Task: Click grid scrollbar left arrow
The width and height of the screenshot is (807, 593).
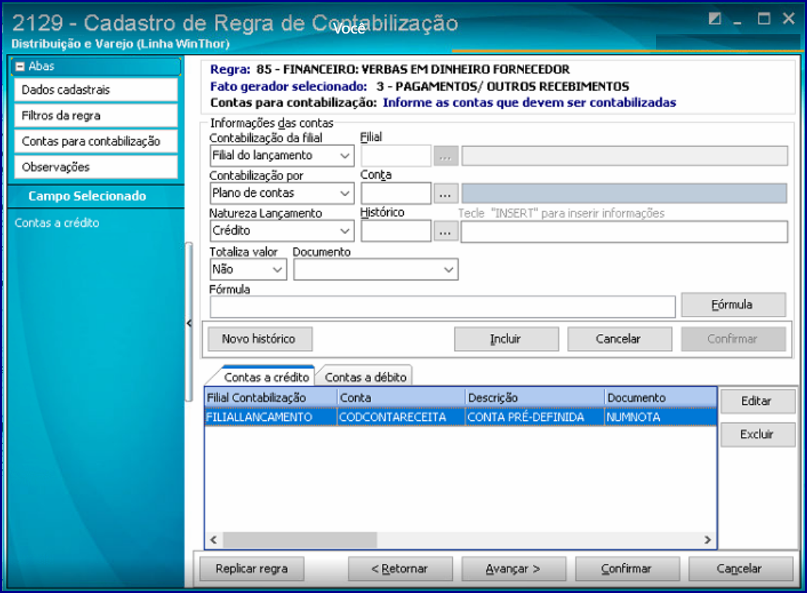Action: [x=214, y=540]
